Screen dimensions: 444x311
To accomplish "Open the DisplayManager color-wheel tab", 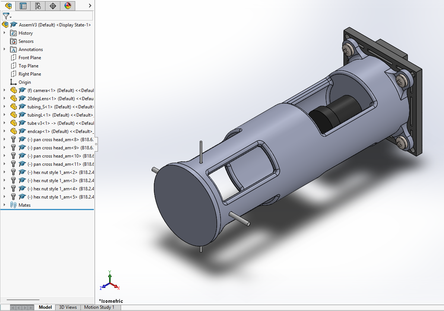I will click(67, 6).
